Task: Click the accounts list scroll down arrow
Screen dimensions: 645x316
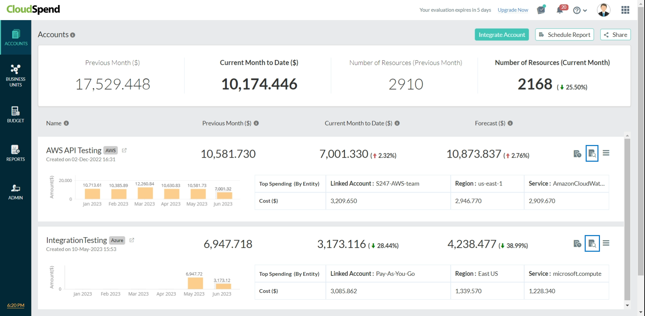Action: [x=627, y=305]
